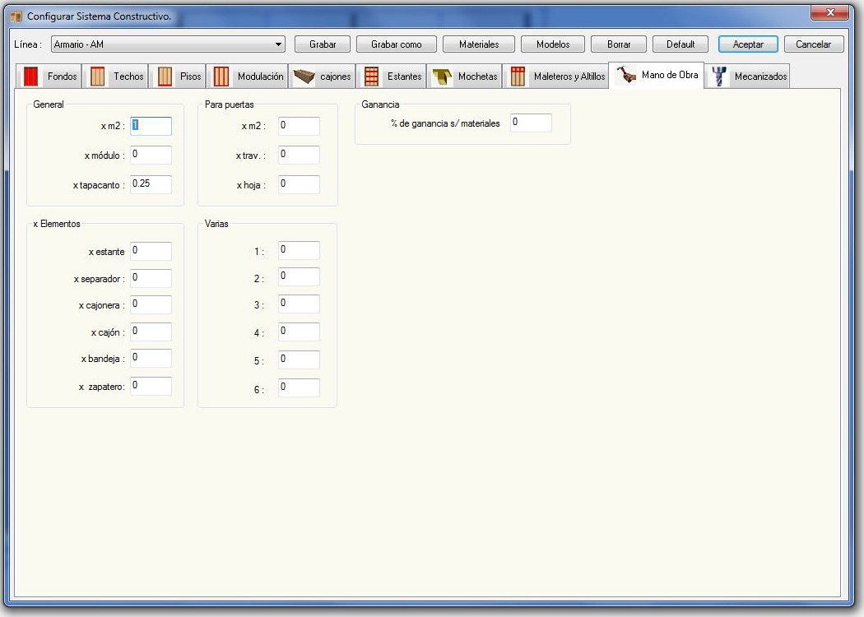Close the Configurar Sistema Constructivo window
The width and height of the screenshot is (864, 617).
pos(829,12)
